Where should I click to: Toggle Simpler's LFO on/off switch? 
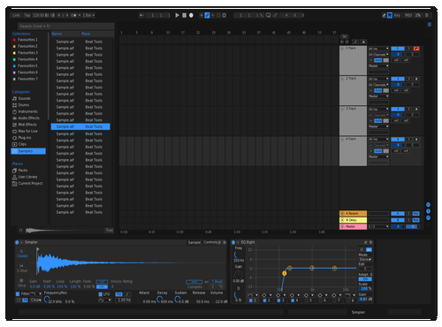101,294
